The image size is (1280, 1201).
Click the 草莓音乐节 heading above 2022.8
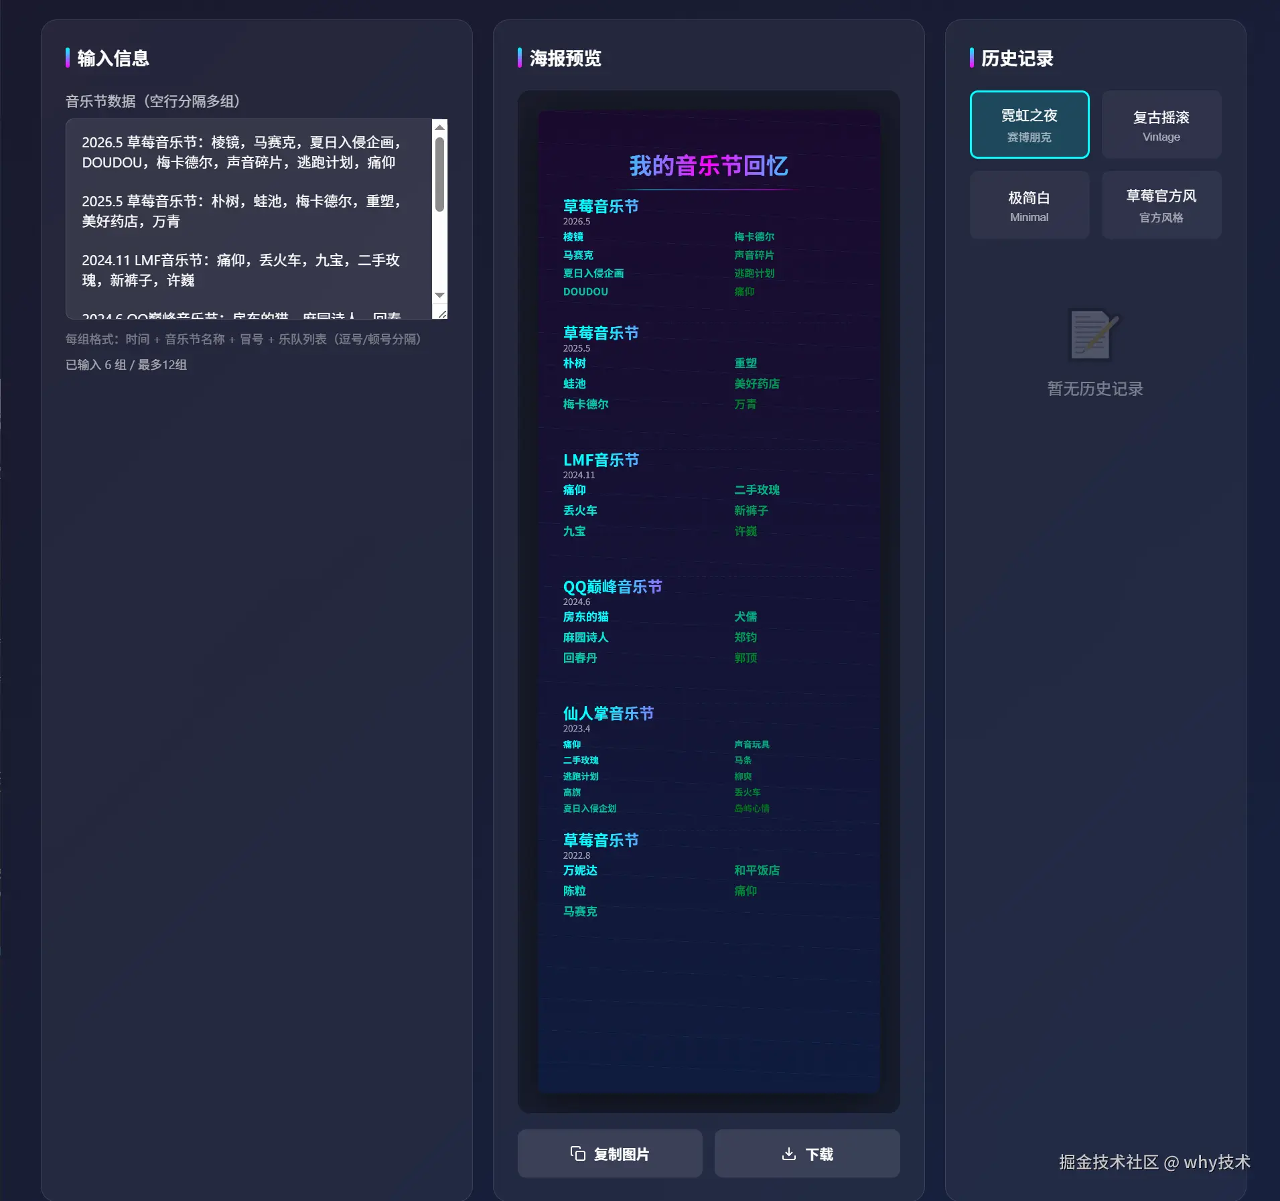601,840
